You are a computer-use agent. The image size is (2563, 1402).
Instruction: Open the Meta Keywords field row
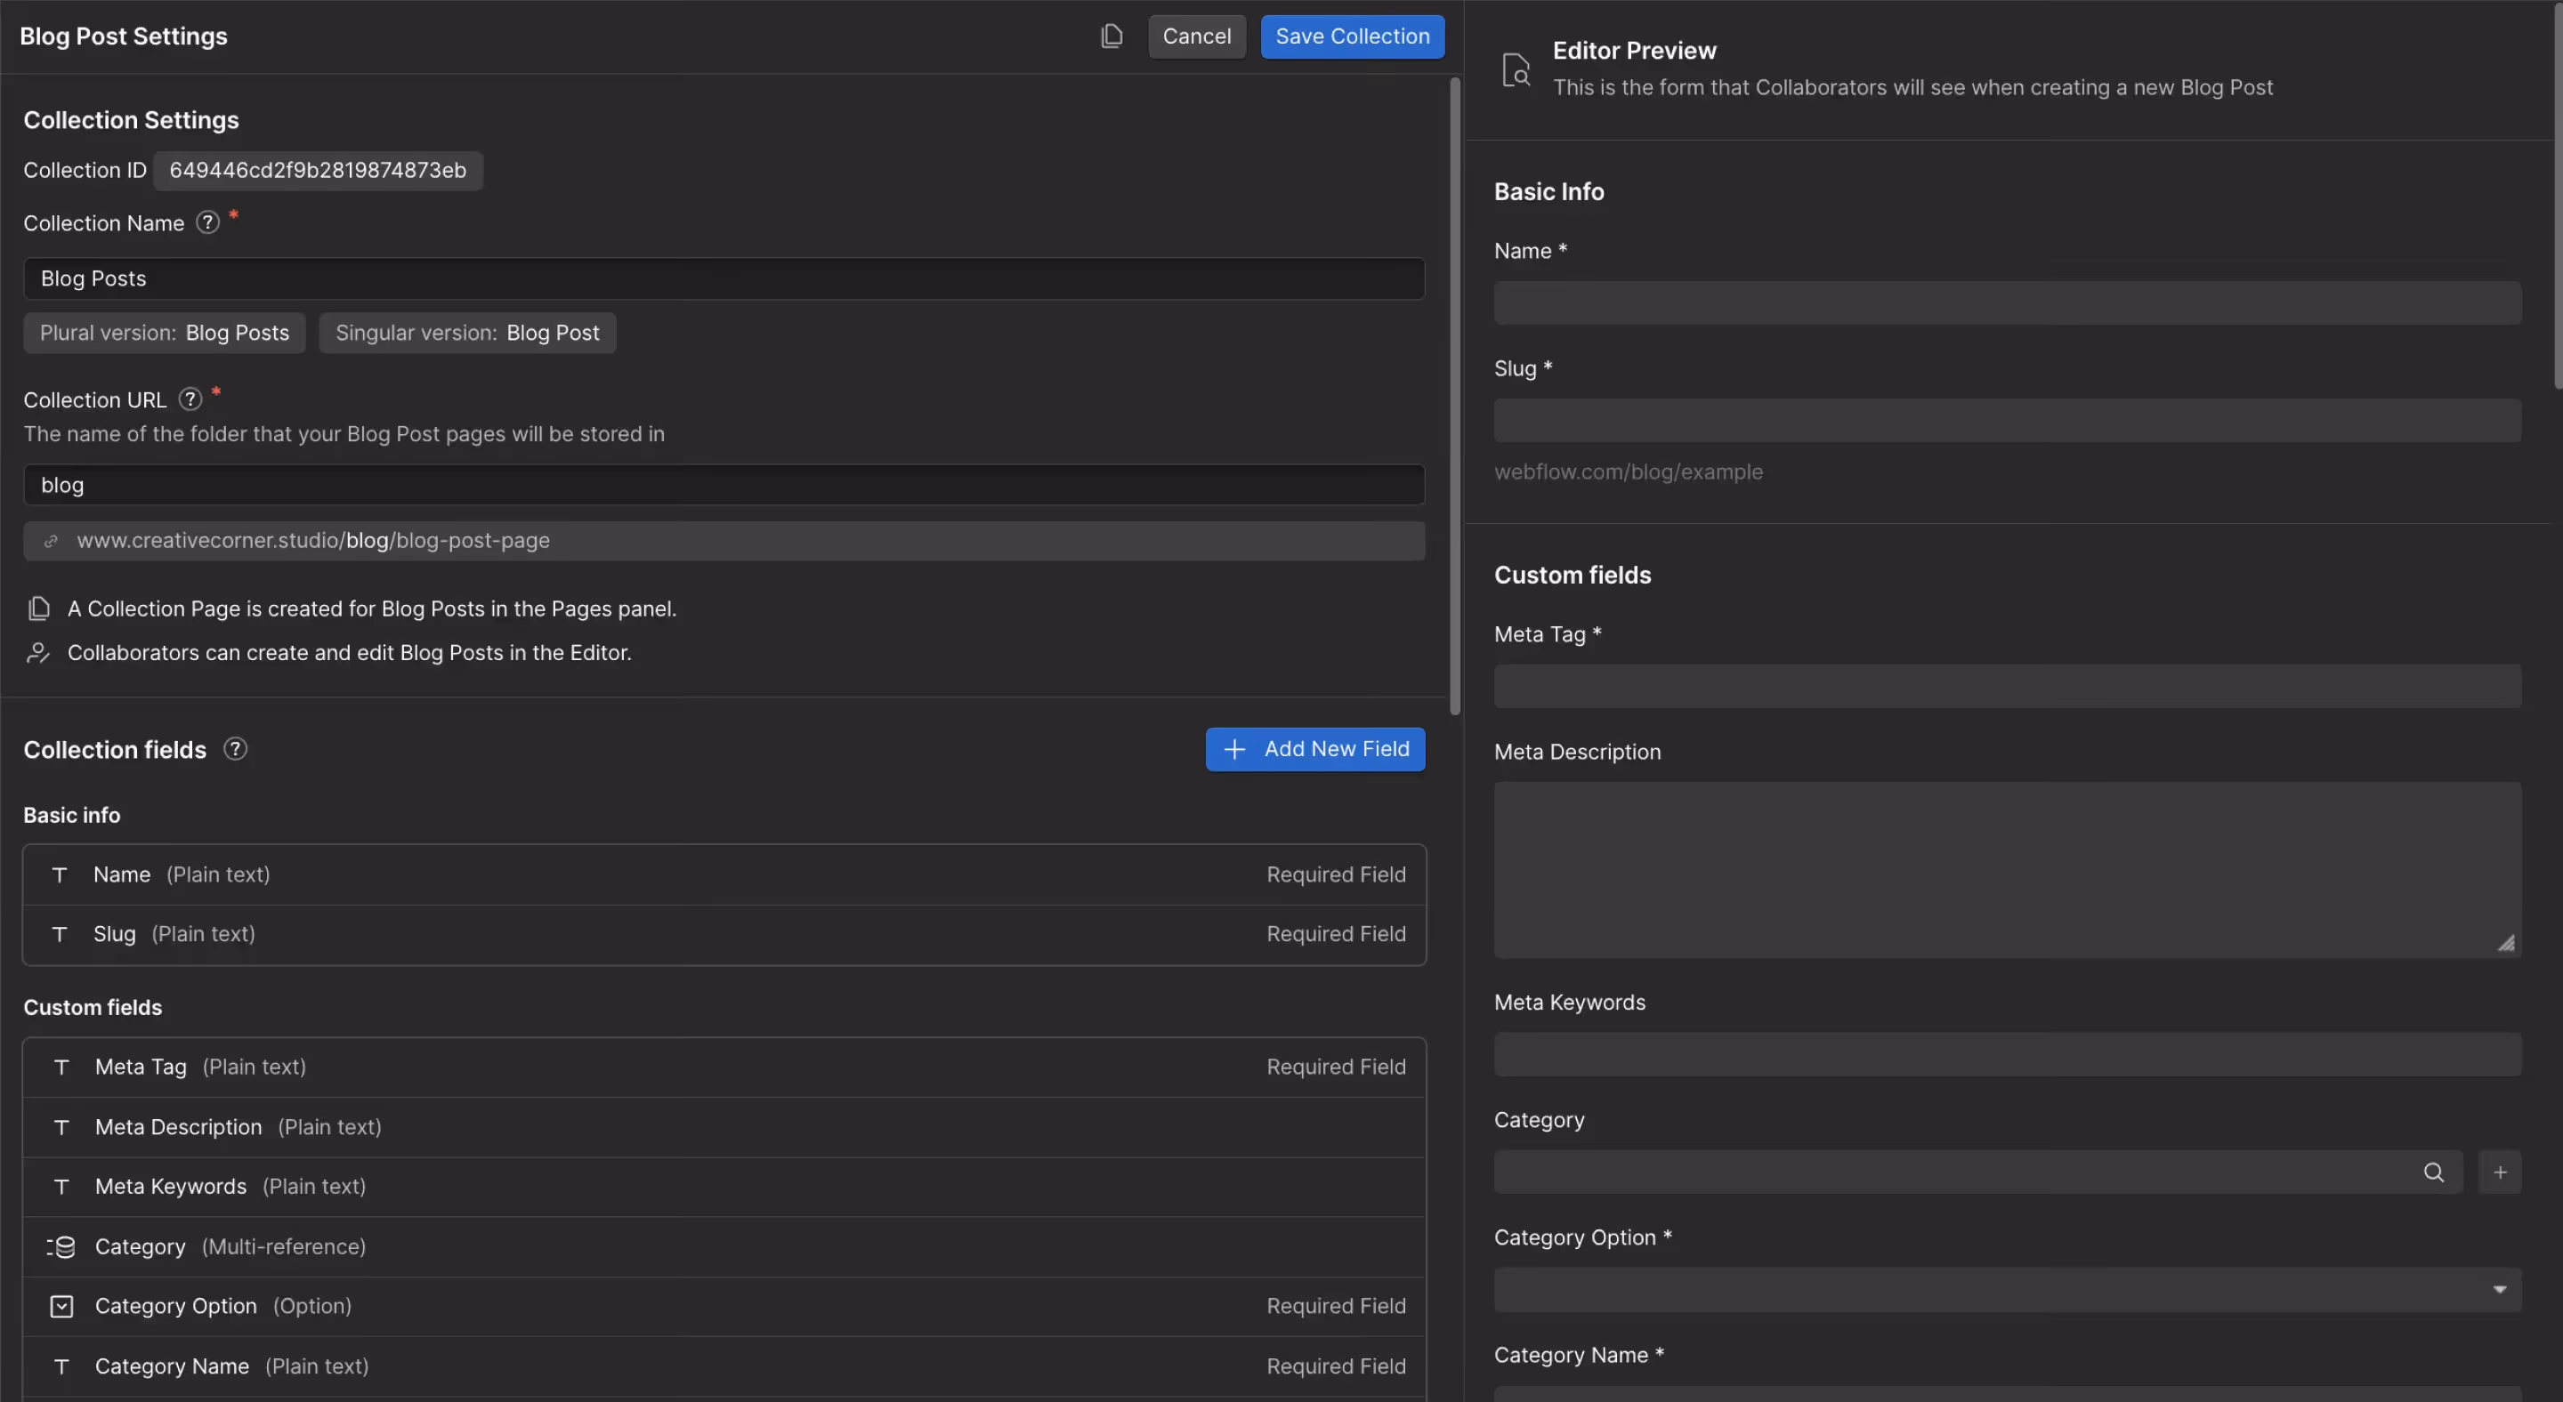tap(724, 1186)
